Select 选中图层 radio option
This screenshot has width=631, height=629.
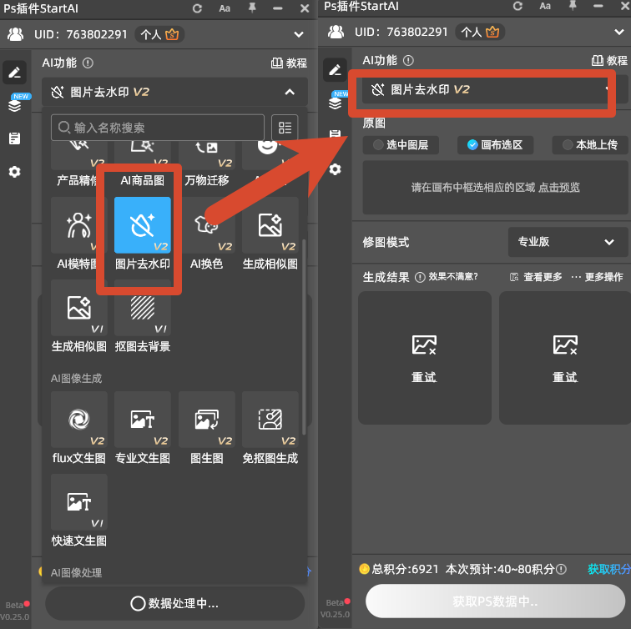[x=401, y=145]
